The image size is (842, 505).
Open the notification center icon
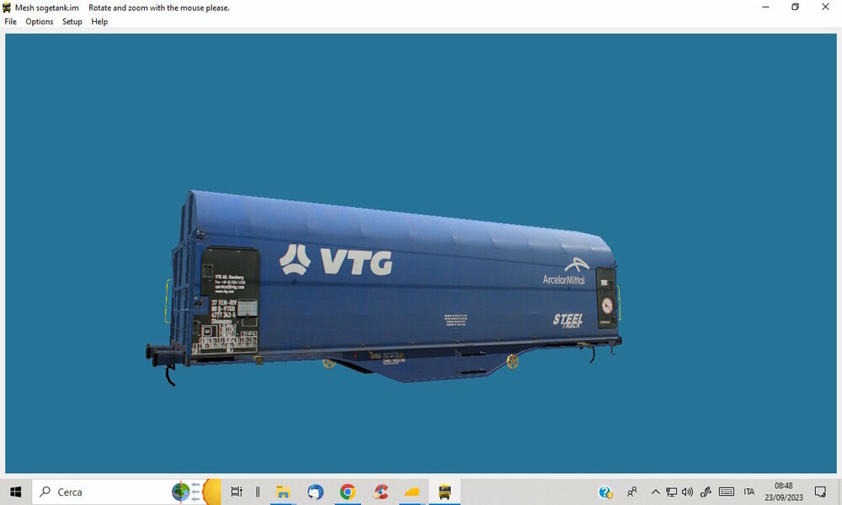point(820,492)
